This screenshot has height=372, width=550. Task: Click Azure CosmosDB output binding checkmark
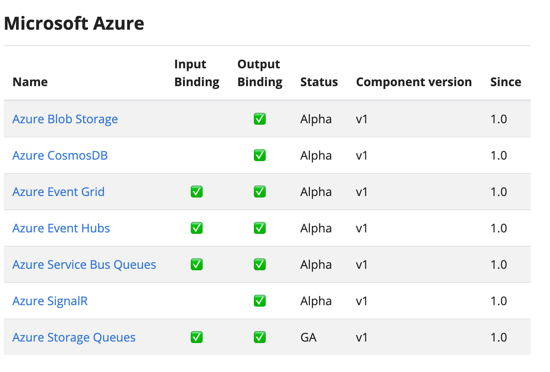pyautogui.click(x=260, y=156)
